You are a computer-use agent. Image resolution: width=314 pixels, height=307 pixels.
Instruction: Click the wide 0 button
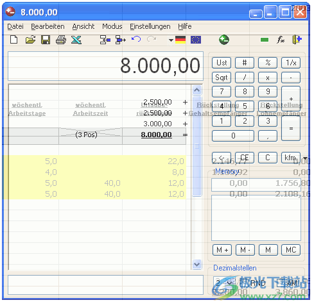tap(233, 136)
